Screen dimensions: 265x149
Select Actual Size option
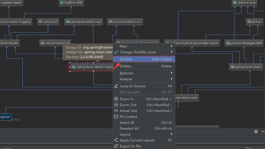[x=144, y=111]
